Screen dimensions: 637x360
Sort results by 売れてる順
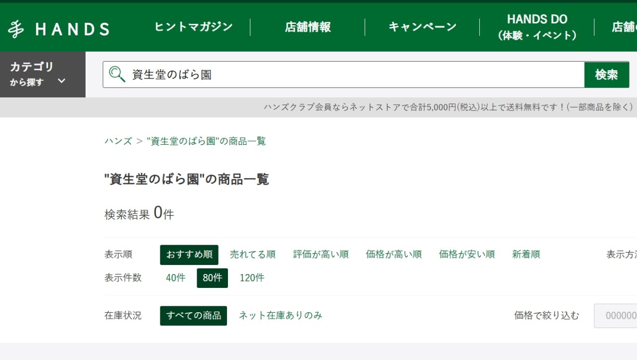(x=253, y=255)
